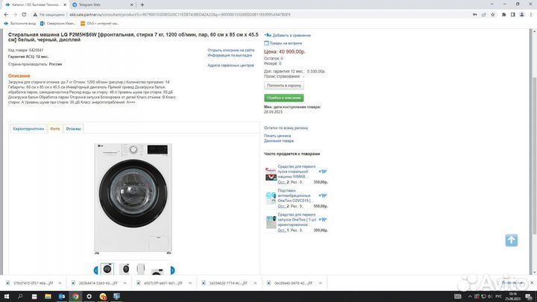Switch to Характеристики tab
Viewport: 537px width, 302px height.
(28, 129)
